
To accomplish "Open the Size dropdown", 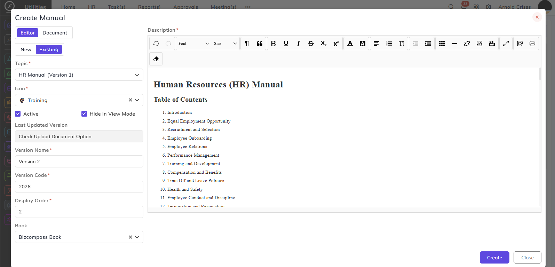I will coord(225,44).
